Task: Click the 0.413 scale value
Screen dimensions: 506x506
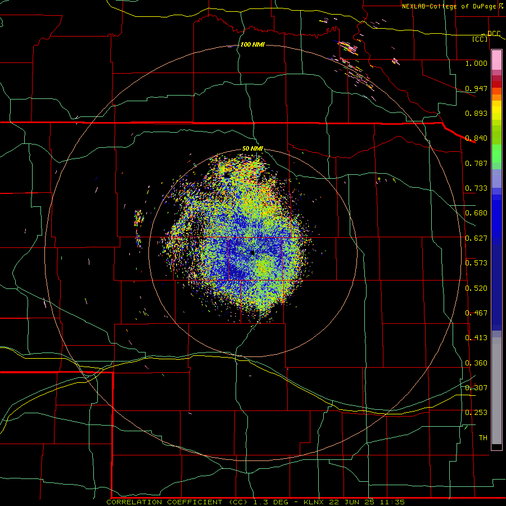Action: [476, 338]
